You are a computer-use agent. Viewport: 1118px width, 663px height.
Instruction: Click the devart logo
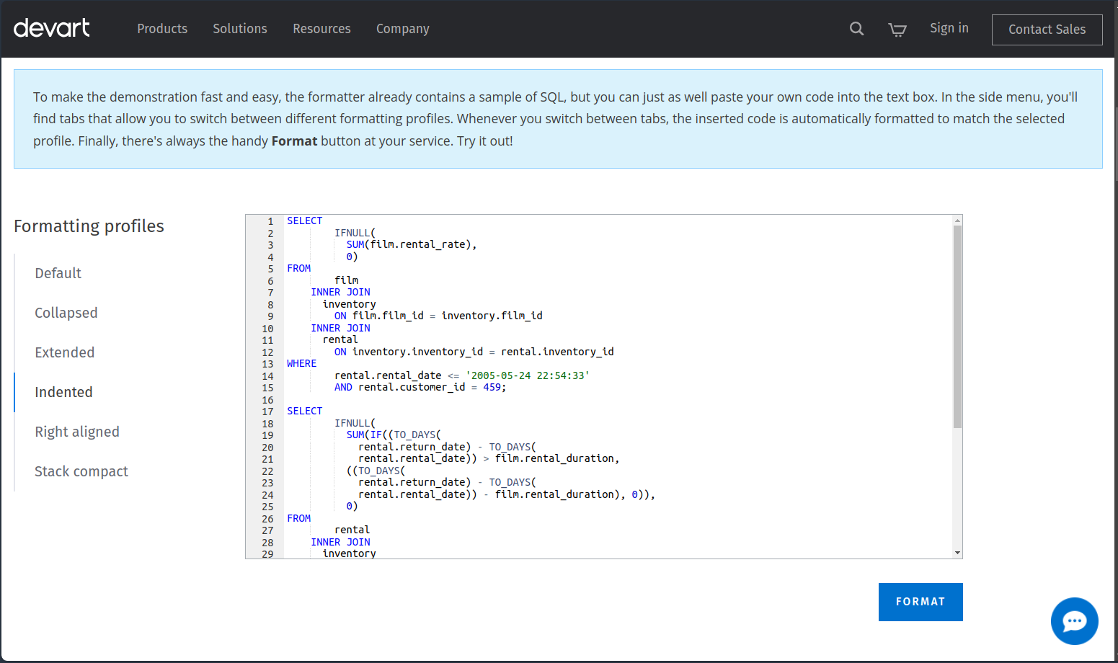(x=51, y=28)
